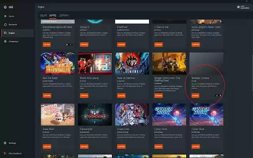Click the 'Utopia 9' app title

pos(84,27)
